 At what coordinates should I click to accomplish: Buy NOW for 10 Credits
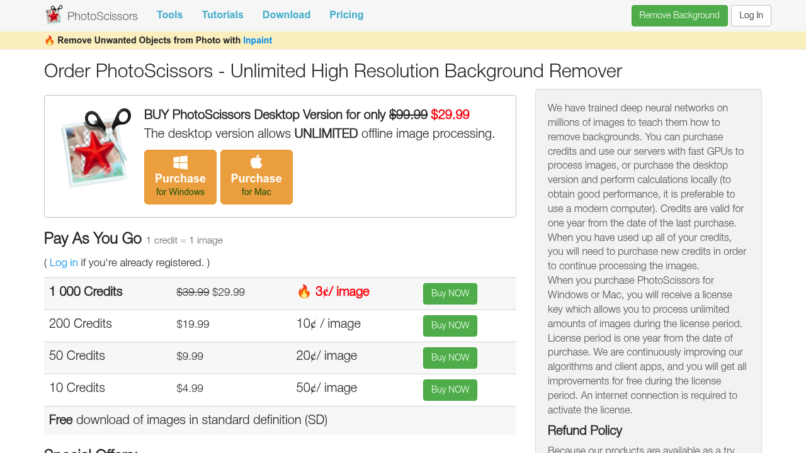click(450, 390)
